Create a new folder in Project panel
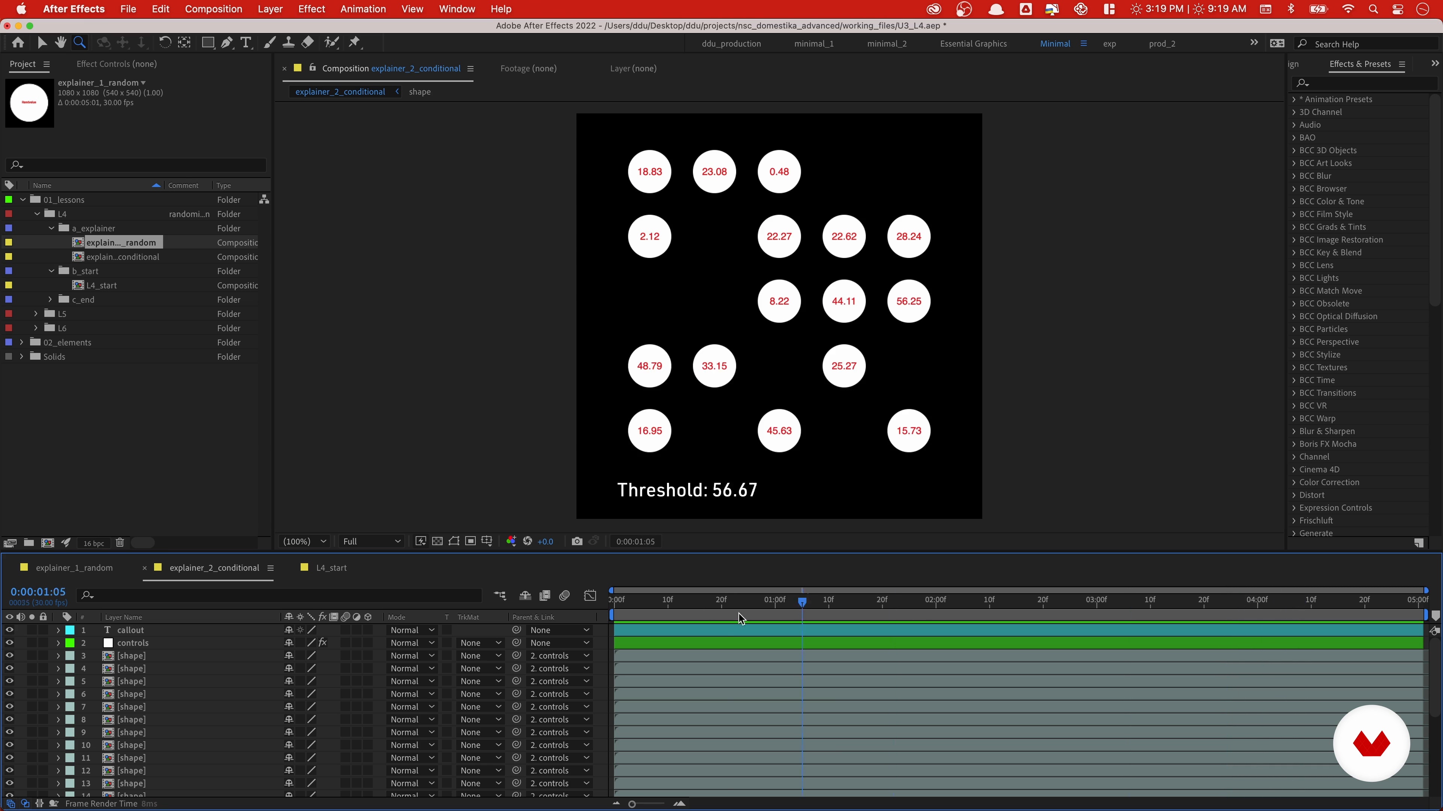The image size is (1443, 811). 29,543
